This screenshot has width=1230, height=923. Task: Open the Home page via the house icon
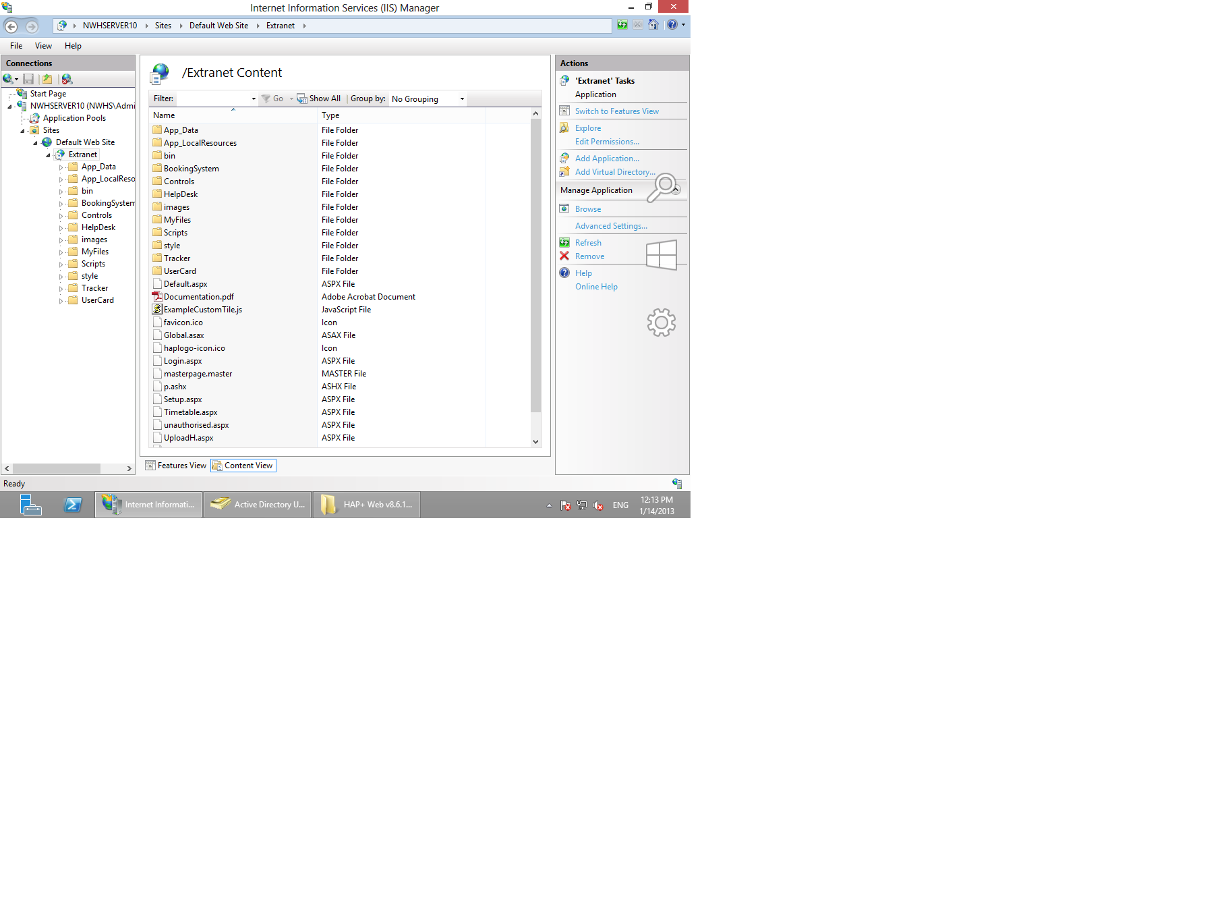pos(653,25)
